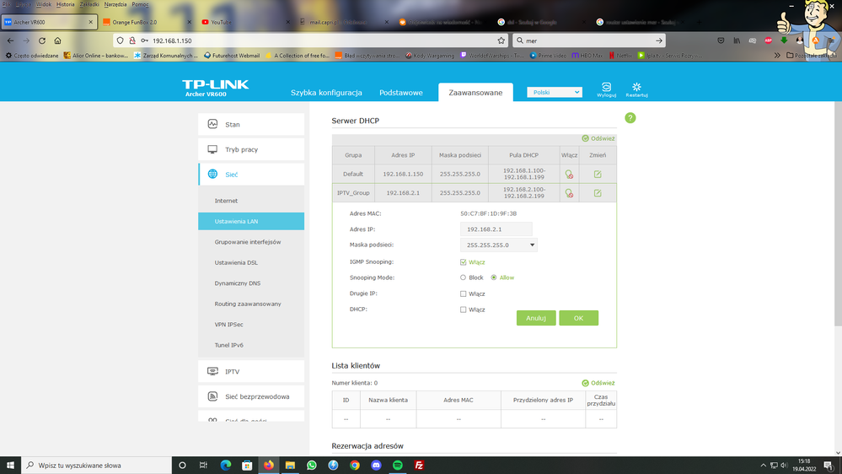
Task: Open Futurehost Webmail bookmark
Action: click(x=232, y=56)
